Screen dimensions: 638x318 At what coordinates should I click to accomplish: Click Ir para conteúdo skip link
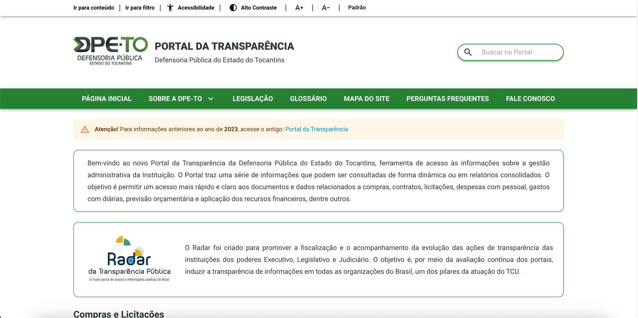tap(93, 7)
